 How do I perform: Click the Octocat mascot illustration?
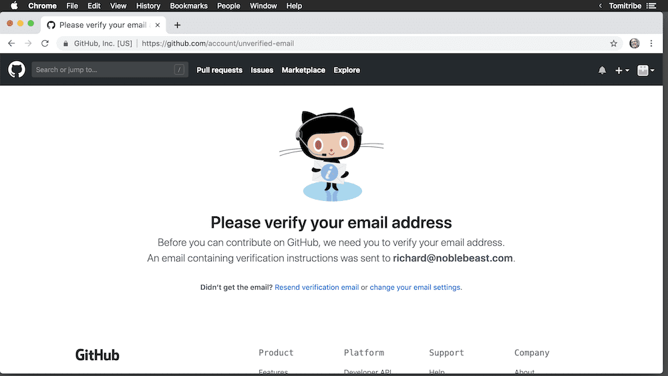click(x=332, y=154)
